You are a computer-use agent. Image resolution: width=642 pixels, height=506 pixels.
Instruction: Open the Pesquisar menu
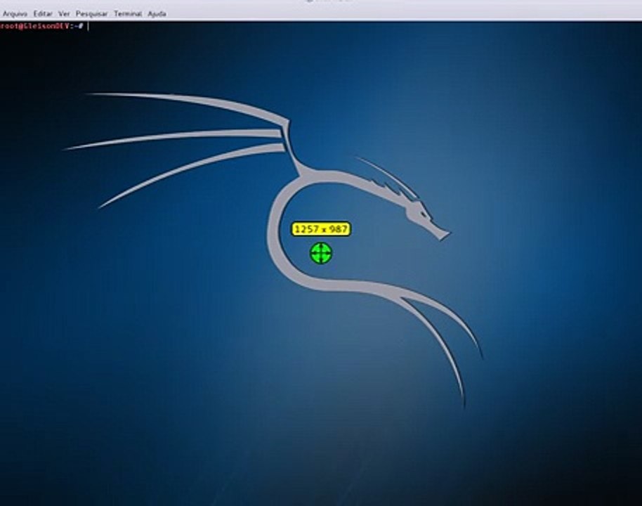click(x=92, y=14)
